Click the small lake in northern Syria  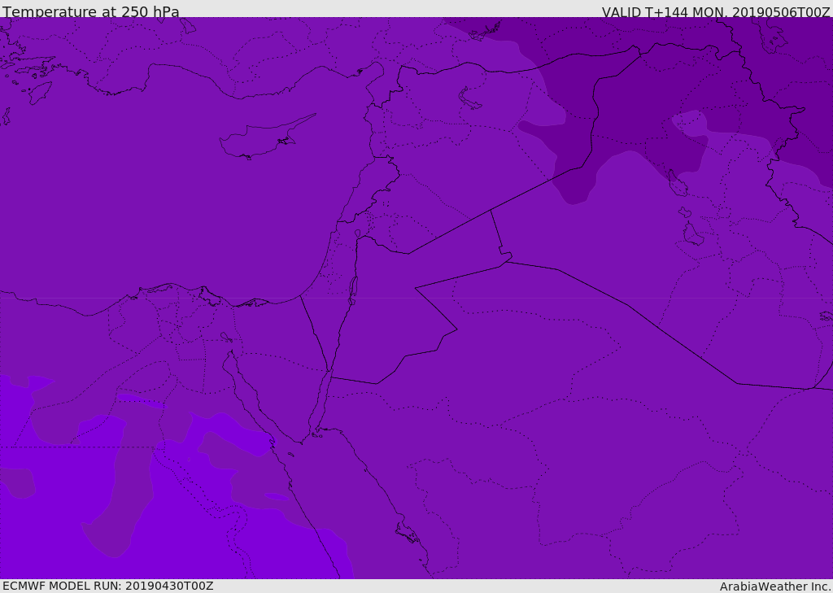coord(470,98)
